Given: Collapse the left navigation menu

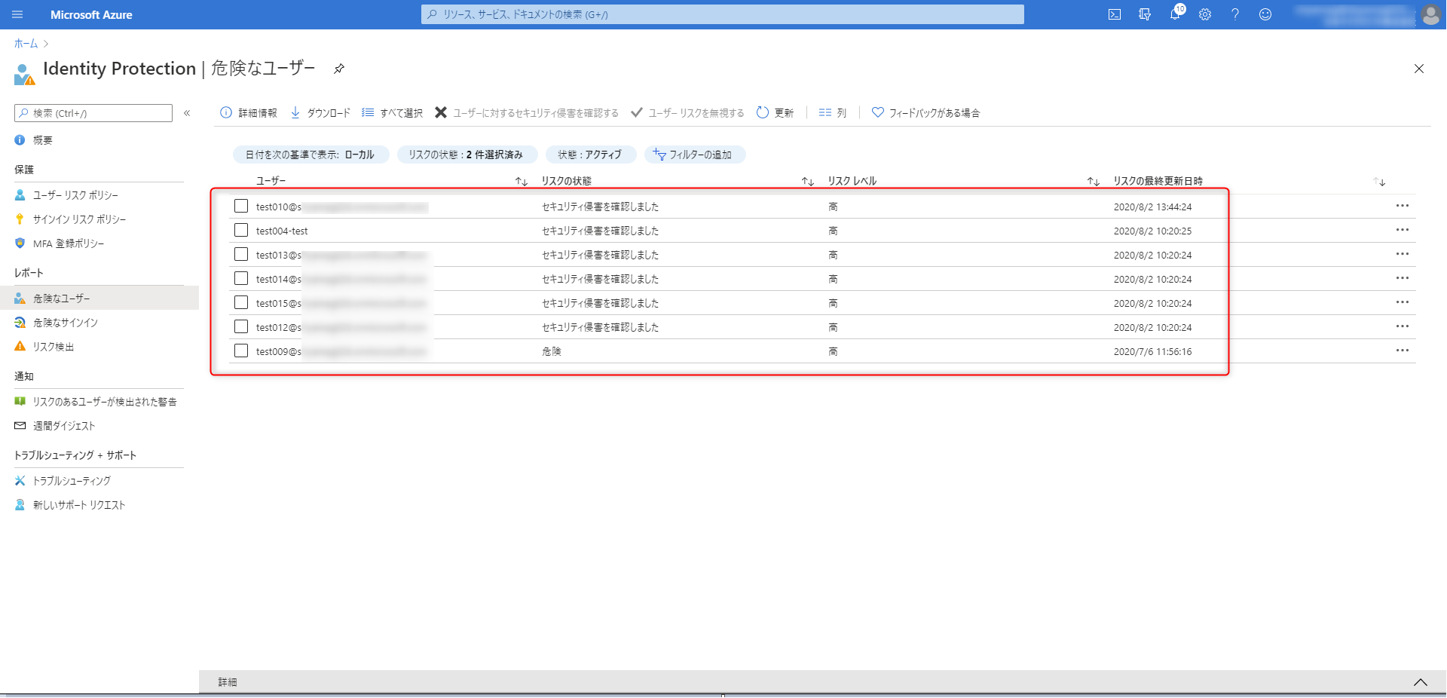Looking at the screenshot, I should coord(187,113).
